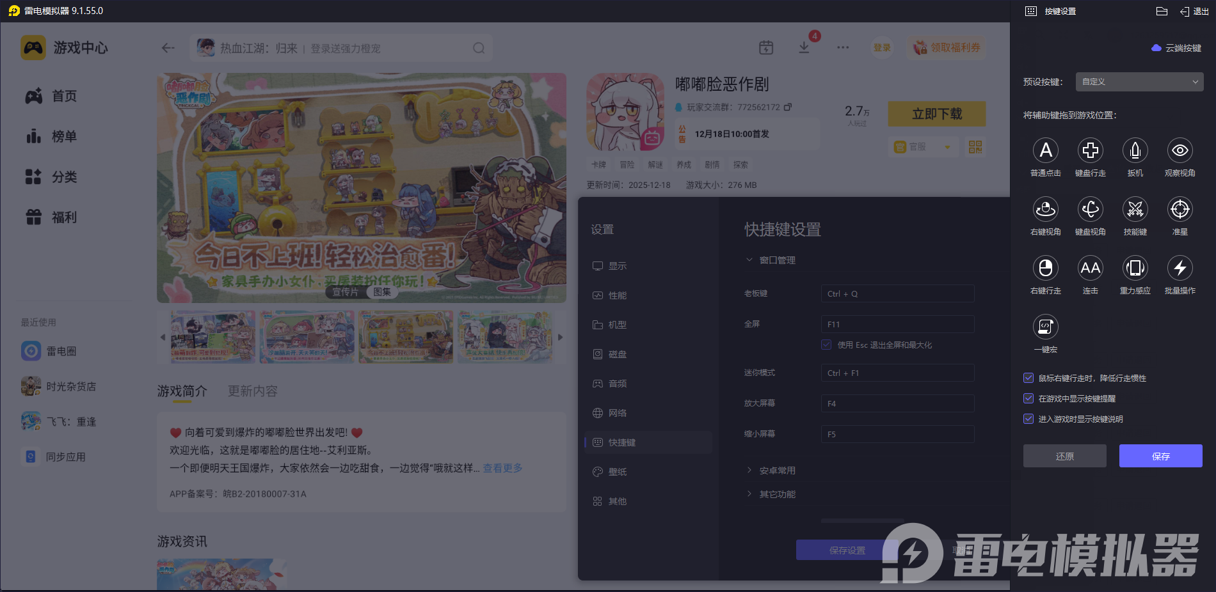Click the search magnifier icon
The width and height of the screenshot is (1216, 592).
479,48
